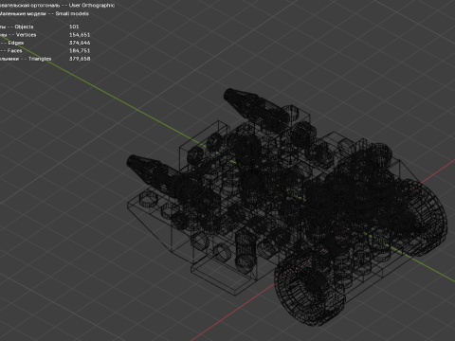Click the Edges count 374,646
Viewport: 455px width, 341px height.
80,43
